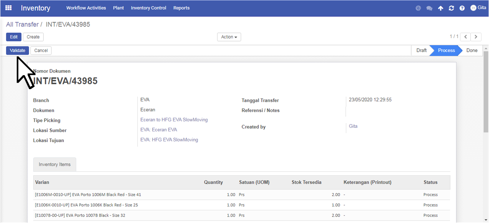Click the Done status stage
Image resolution: width=489 pixels, height=223 pixels.
(x=472, y=50)
